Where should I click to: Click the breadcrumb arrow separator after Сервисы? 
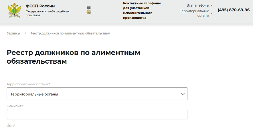tap(25, 33)
